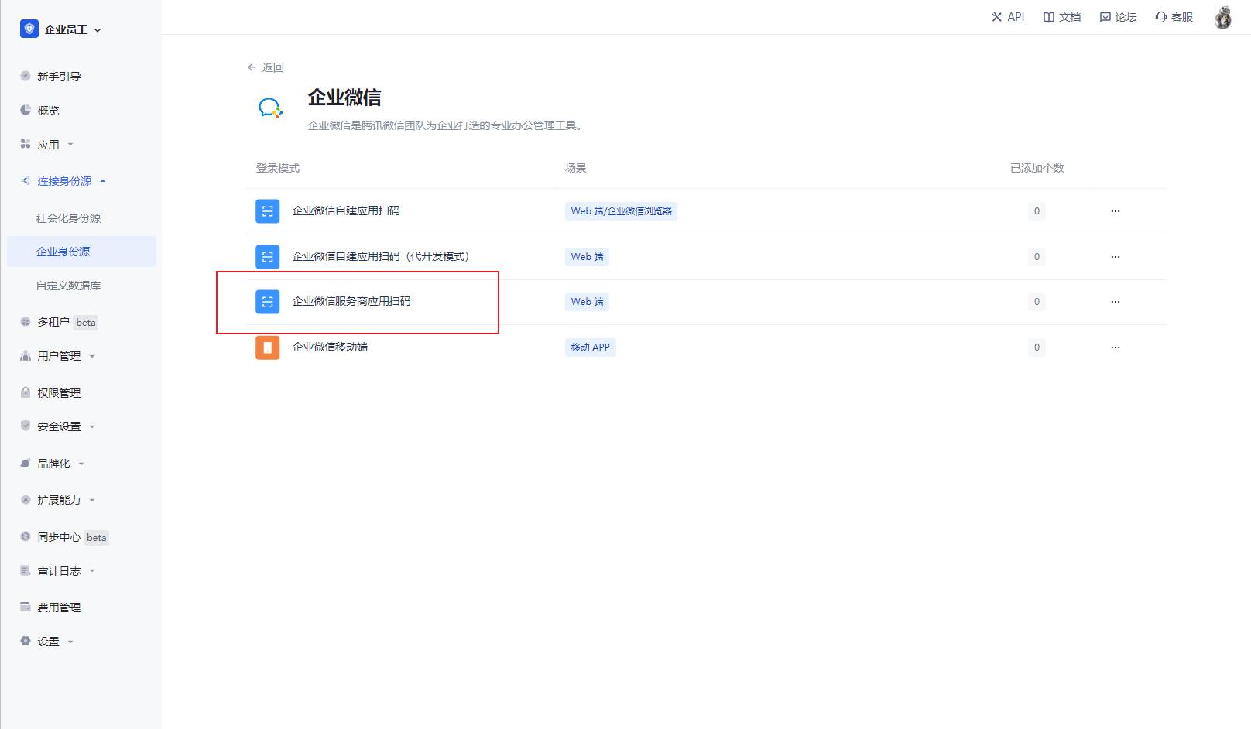Viewport: 1251px width, 729px height.
Task: Open more options for 企业微信移动端 row
Action: coord(1115,347)
